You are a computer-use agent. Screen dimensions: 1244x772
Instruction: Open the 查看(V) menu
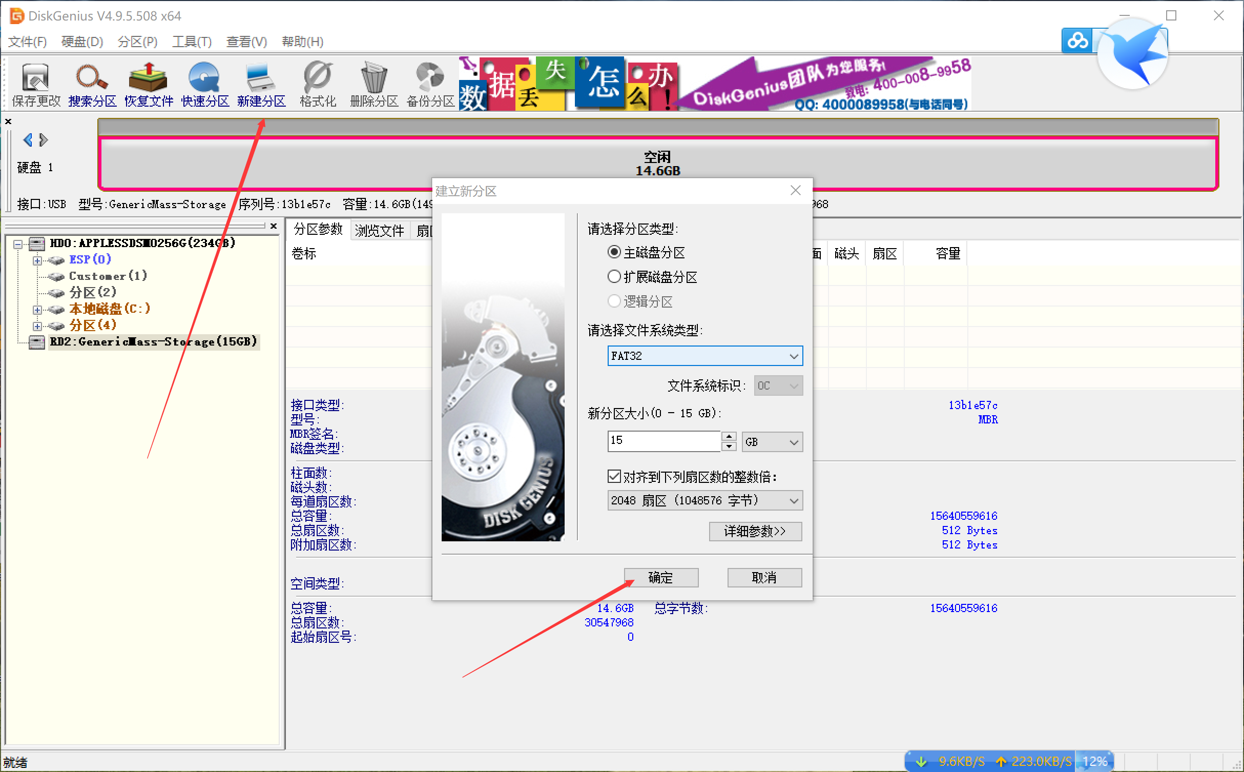246,42
